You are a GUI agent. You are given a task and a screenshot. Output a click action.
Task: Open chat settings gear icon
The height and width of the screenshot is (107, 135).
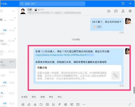pos(130,11)
